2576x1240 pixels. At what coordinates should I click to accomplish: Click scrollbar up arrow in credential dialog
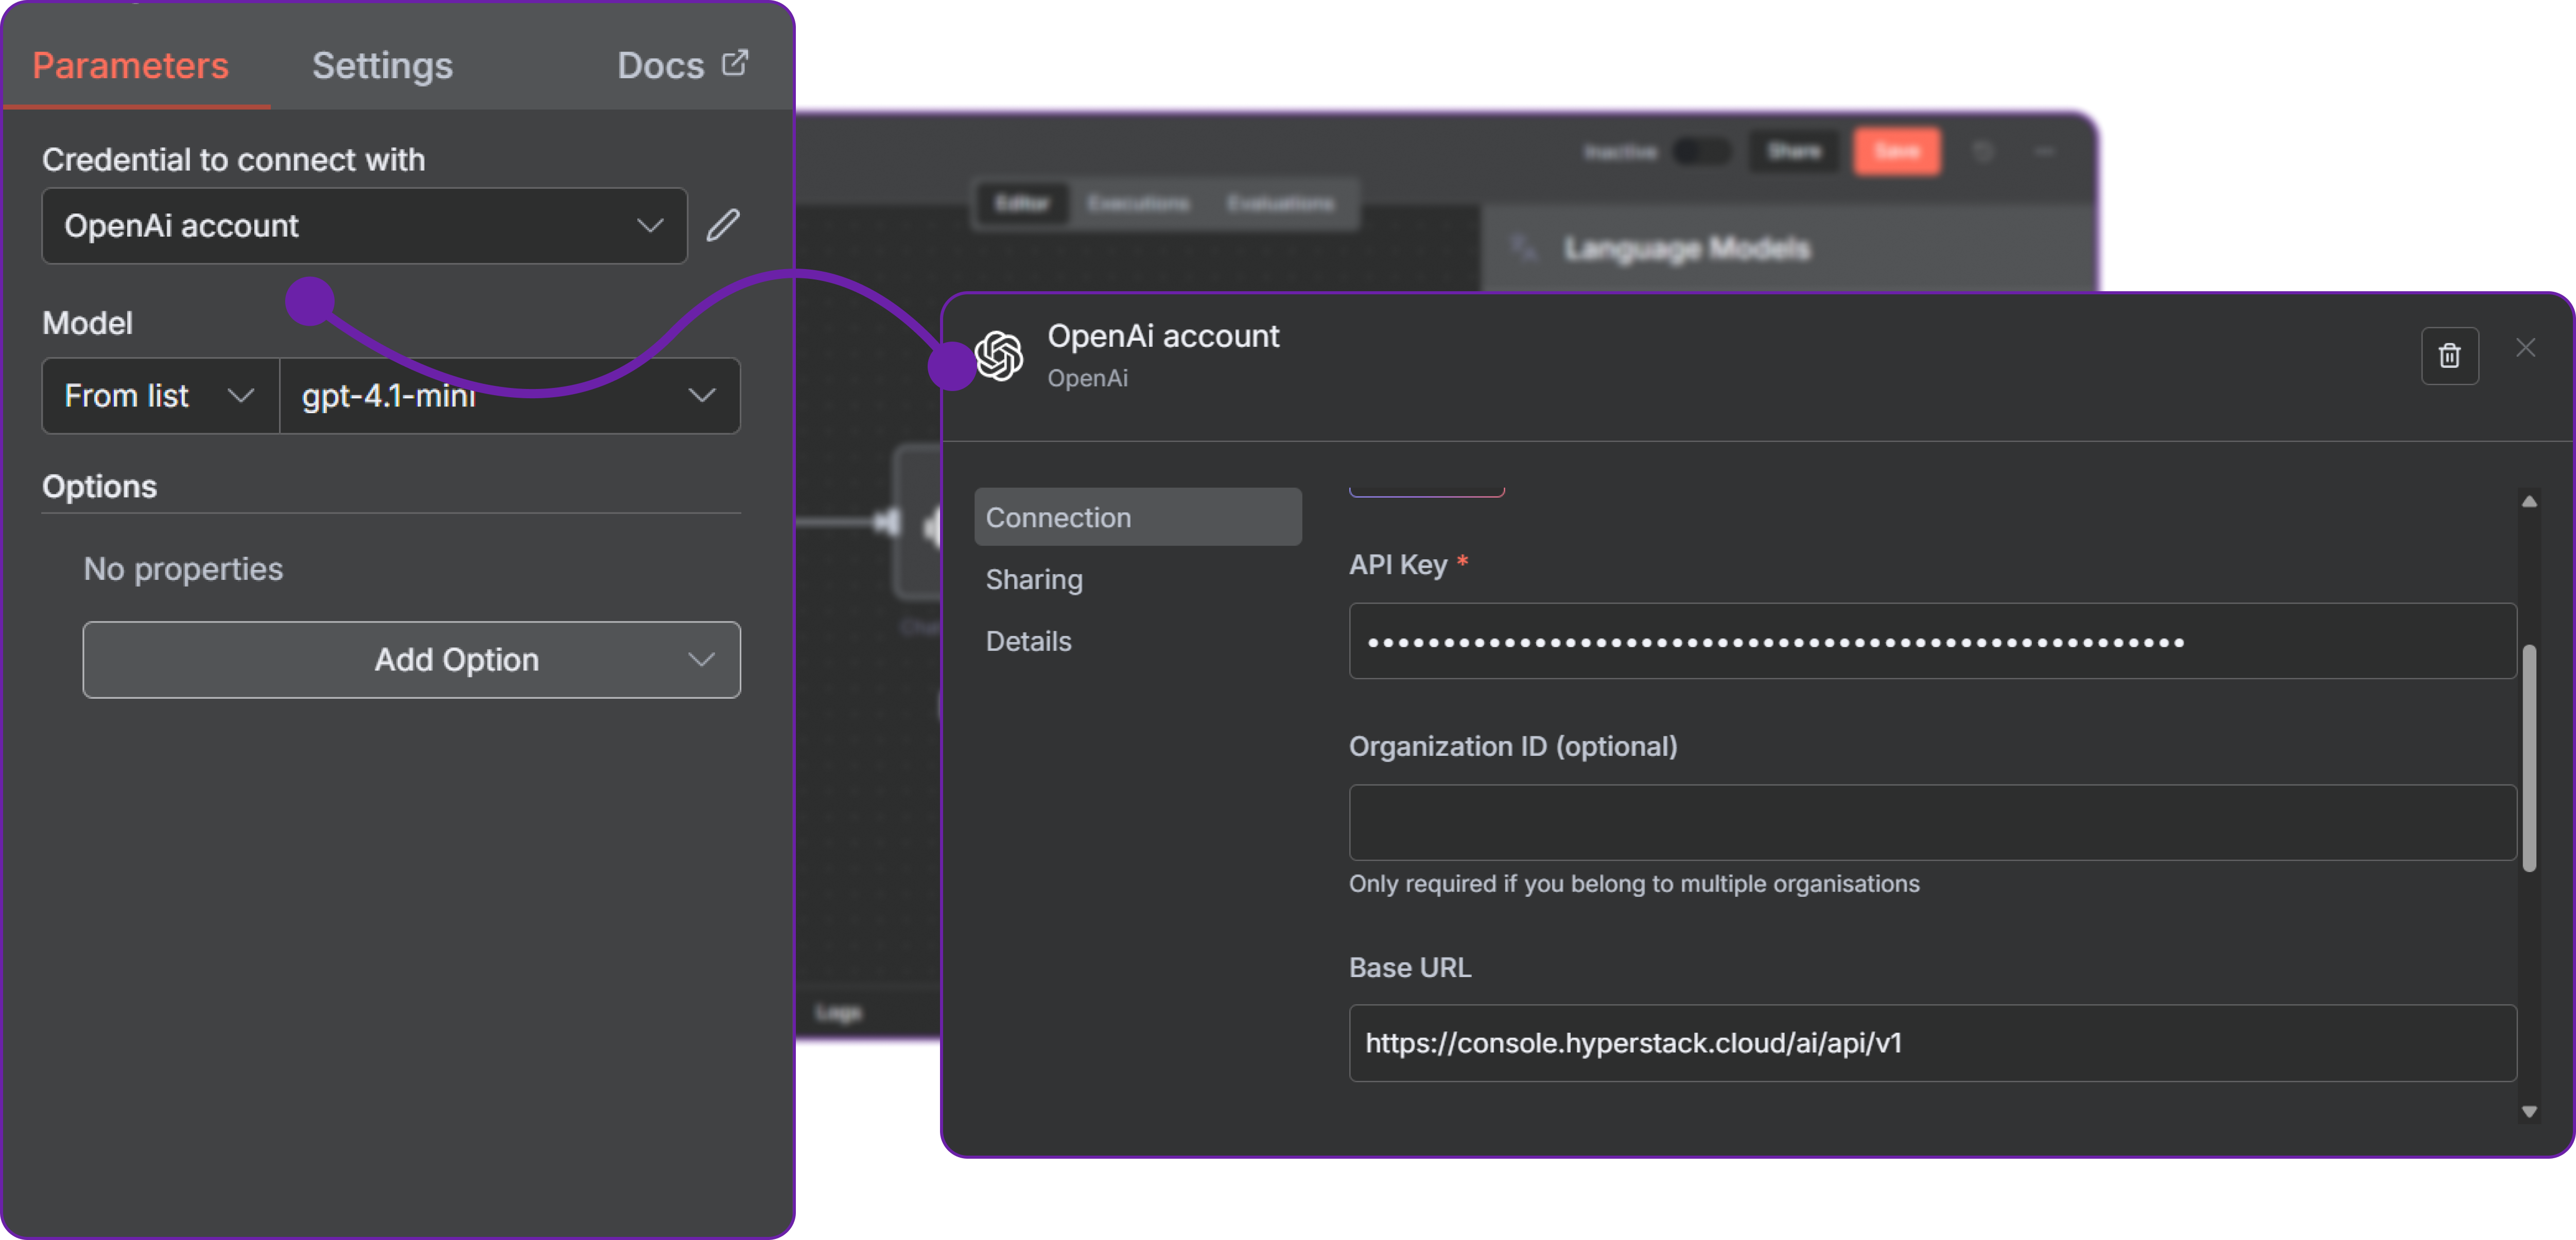pyautogui.click(x=2529, y=502)
